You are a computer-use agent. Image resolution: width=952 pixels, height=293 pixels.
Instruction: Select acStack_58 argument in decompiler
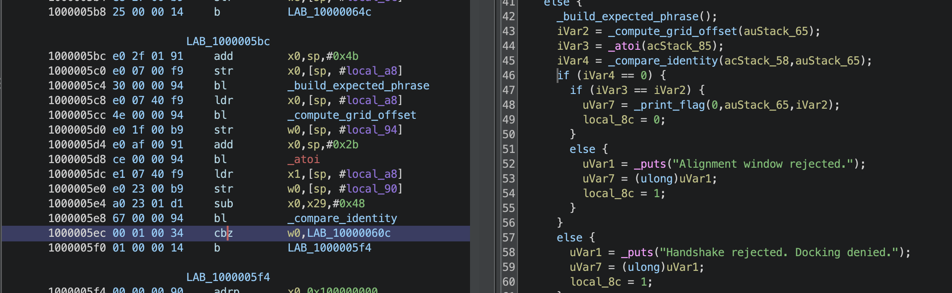click(x=757, y=61)
